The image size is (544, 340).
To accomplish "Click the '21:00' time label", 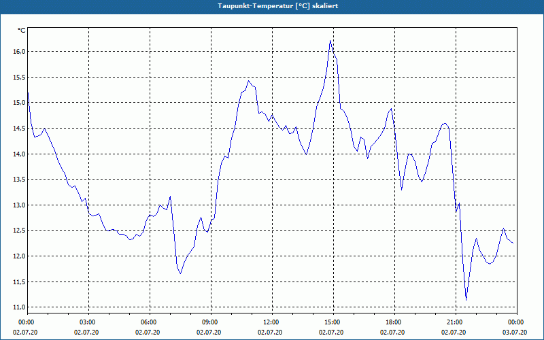I will pyautogui.click(x=454, y=322).
